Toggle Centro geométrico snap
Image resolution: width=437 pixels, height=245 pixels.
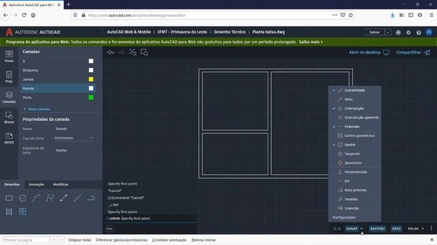click(354, 135)
